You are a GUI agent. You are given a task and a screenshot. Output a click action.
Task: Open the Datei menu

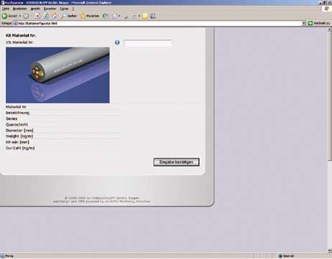6,9
